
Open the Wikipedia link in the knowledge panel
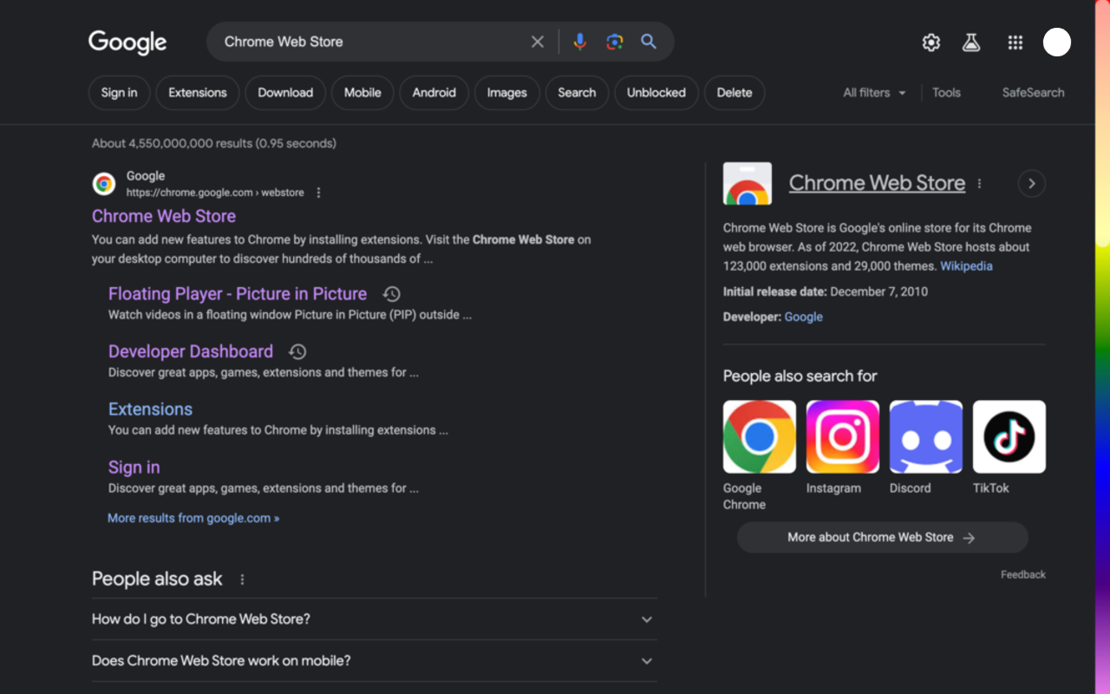coord(966,265)
